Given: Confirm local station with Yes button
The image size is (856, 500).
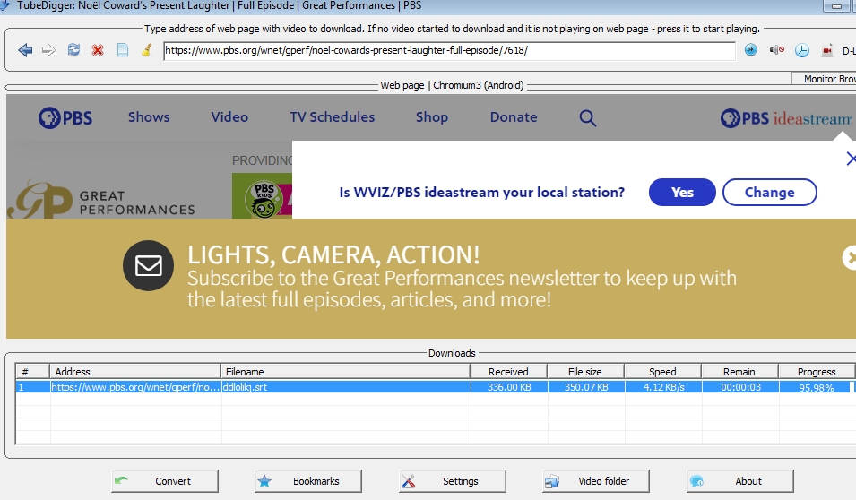Looking at the screenshot, I should (x=682, y=192).
